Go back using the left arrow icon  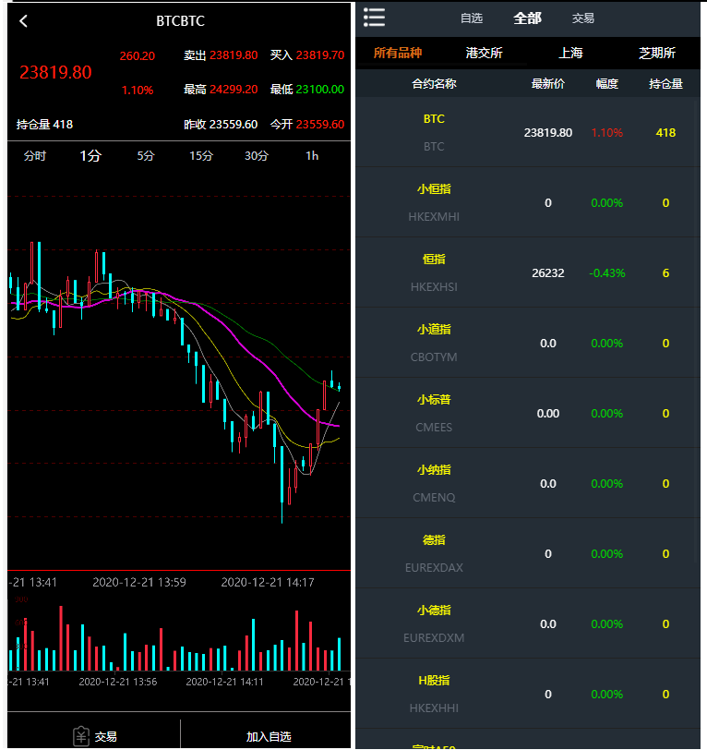click(23, 21)
